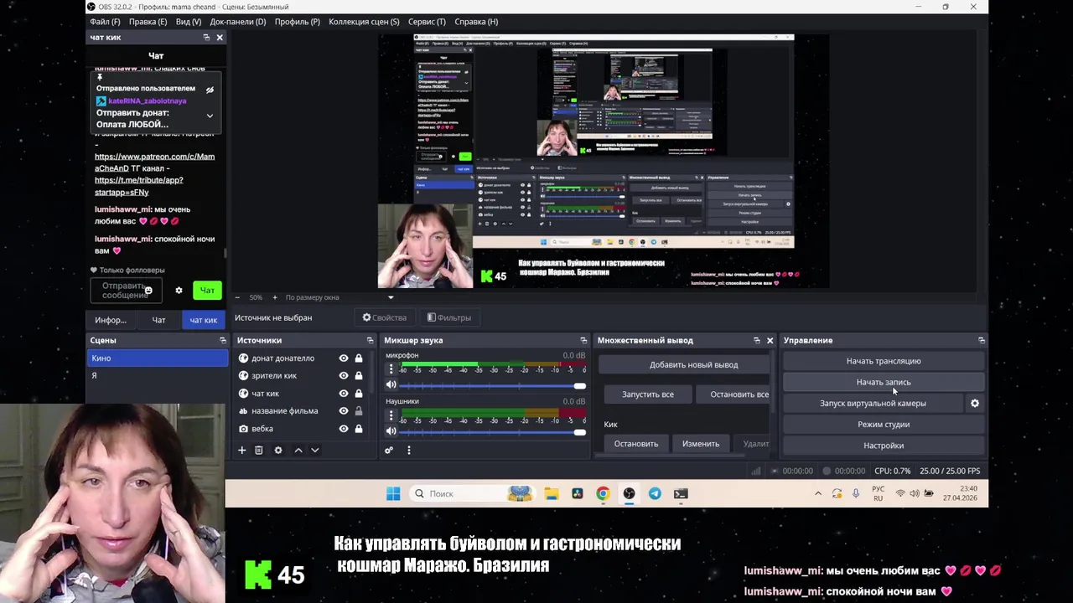Open the Коллекция сцен menu
Viewport: 1073px width, 603px height.
coord(364,21)
